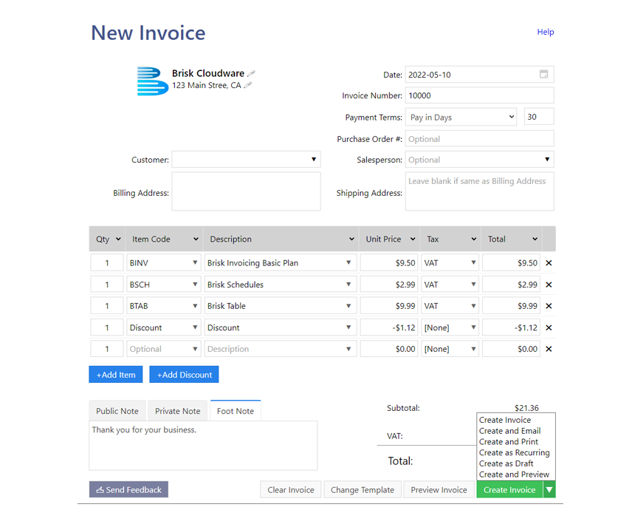Open the Customer dropdown
The width and height of the screenshot is (632, 527).
314,160
